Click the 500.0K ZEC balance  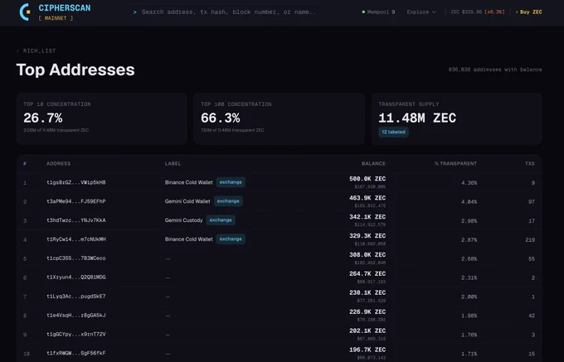(367, 179)
